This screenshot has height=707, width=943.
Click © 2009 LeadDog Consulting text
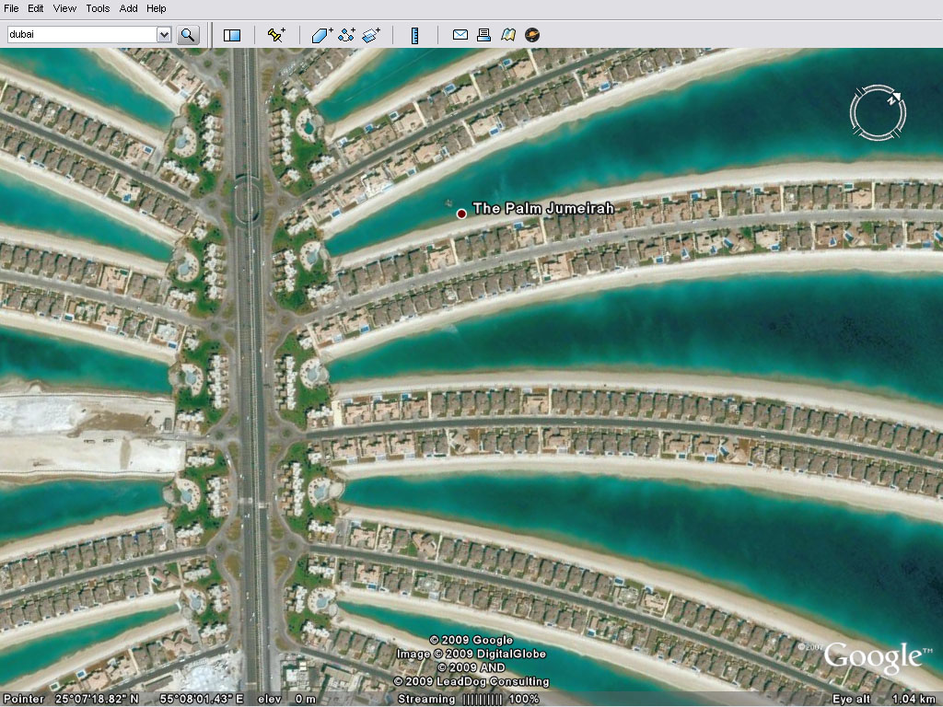[x=471, y=681]
